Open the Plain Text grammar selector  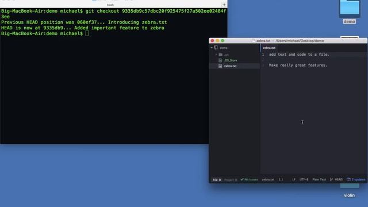tap(319, 179)
